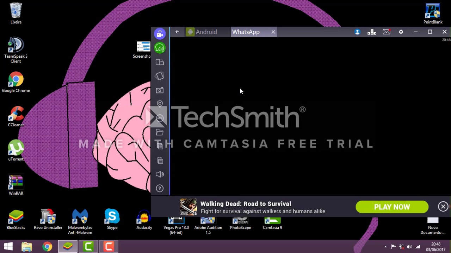Select the Audacity desktop shortcut
Viewport: 451px width, 253px height.
tap(144, 220)
